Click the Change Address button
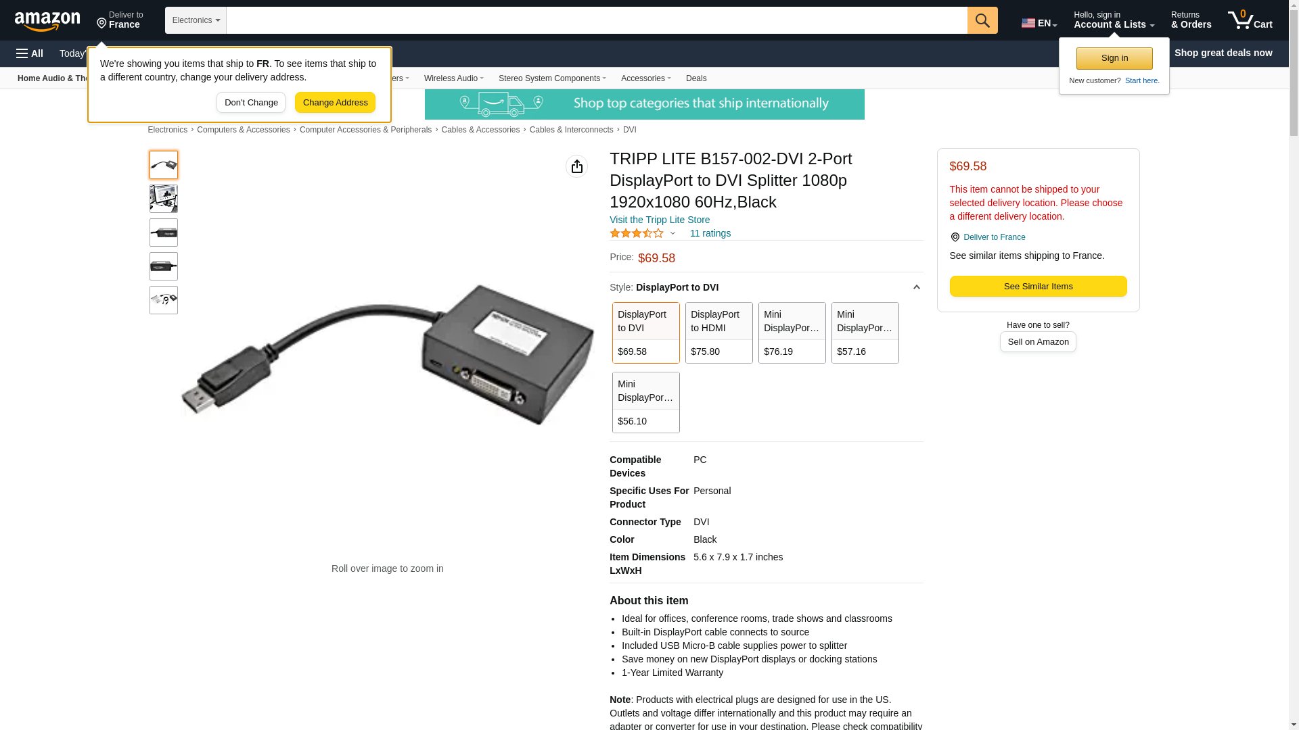Viewport: 1299px width, 730px height. pyautogui.click(x=335, y=103)
